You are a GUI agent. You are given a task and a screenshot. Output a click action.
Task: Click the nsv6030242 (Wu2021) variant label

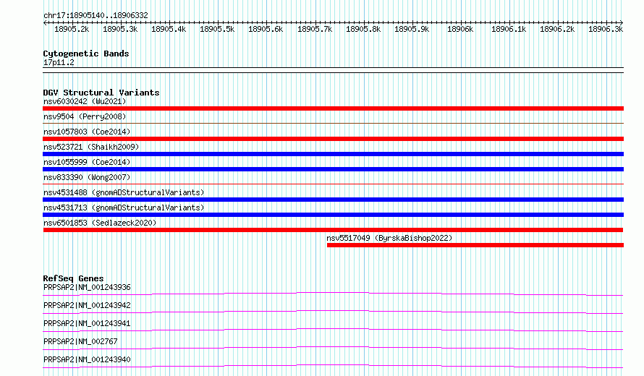(x=85, y=101)
